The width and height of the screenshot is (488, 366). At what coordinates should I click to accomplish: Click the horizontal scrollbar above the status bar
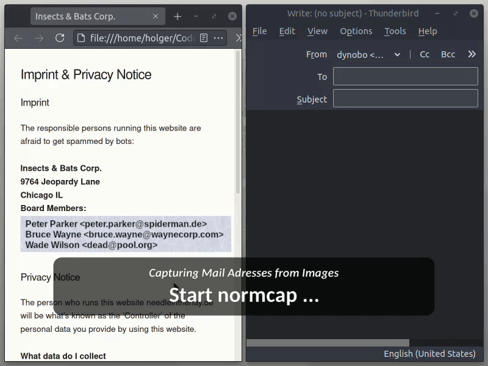point(328,343)
